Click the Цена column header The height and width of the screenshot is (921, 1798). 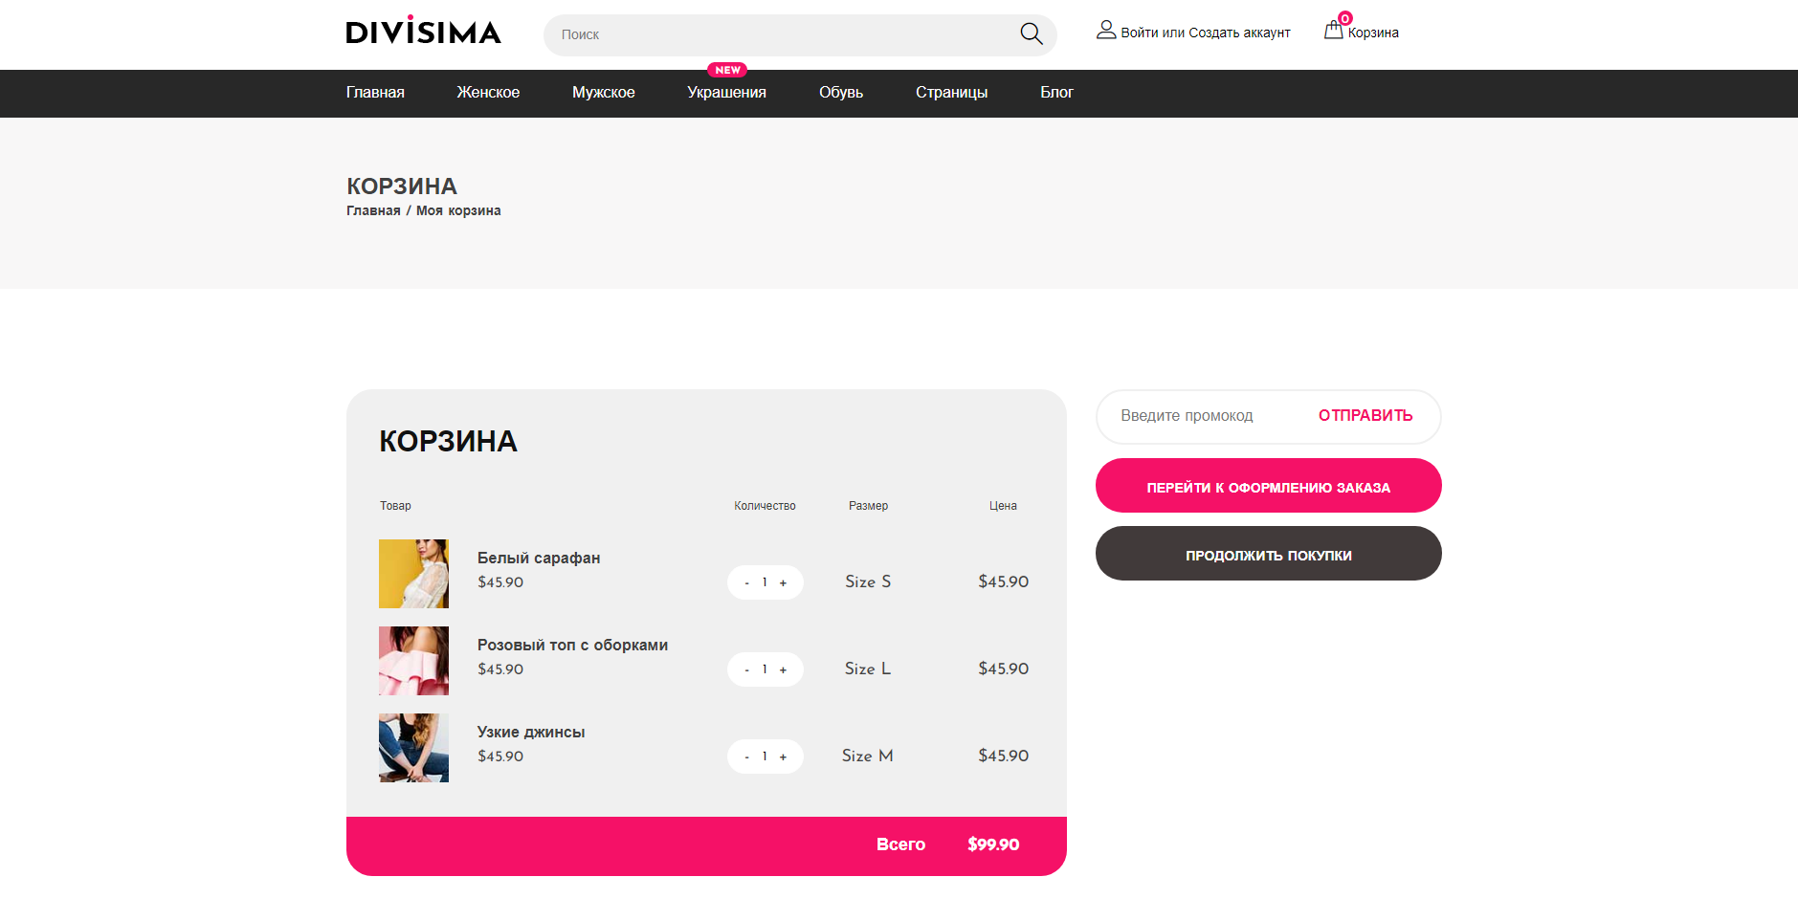pos(1003,506)
